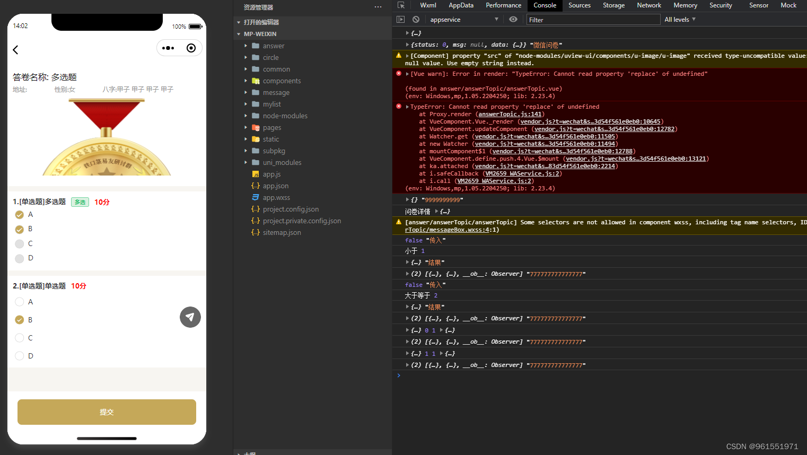Expand the 微信问卷 status object log
The height and width of the screenshot is (455, 807).
click(407, 45)
